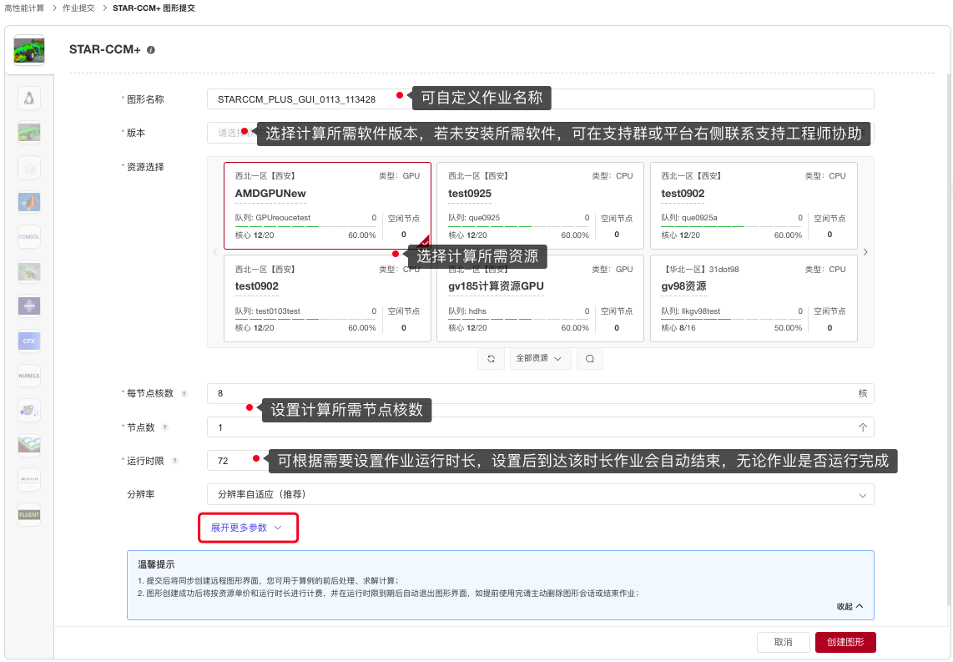This screenshot has height=662, width=953.
Task: Click the STAR-CCM+ info icon beside title
Action: (x=151, y=50)
